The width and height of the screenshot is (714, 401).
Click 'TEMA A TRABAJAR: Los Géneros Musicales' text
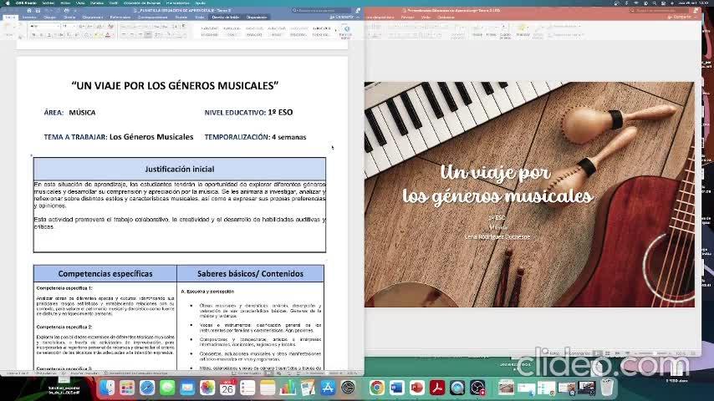(119, 136)
